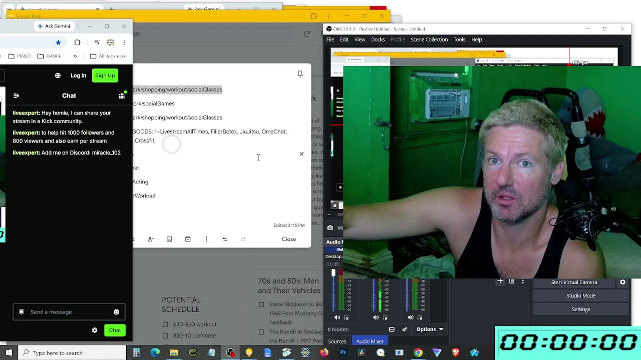Enable OBS Studio Mode

pos(581,295)
